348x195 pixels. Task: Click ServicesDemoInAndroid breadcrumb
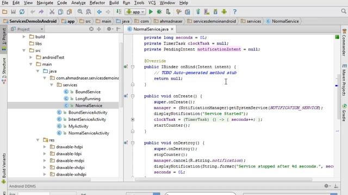[30, 21]
